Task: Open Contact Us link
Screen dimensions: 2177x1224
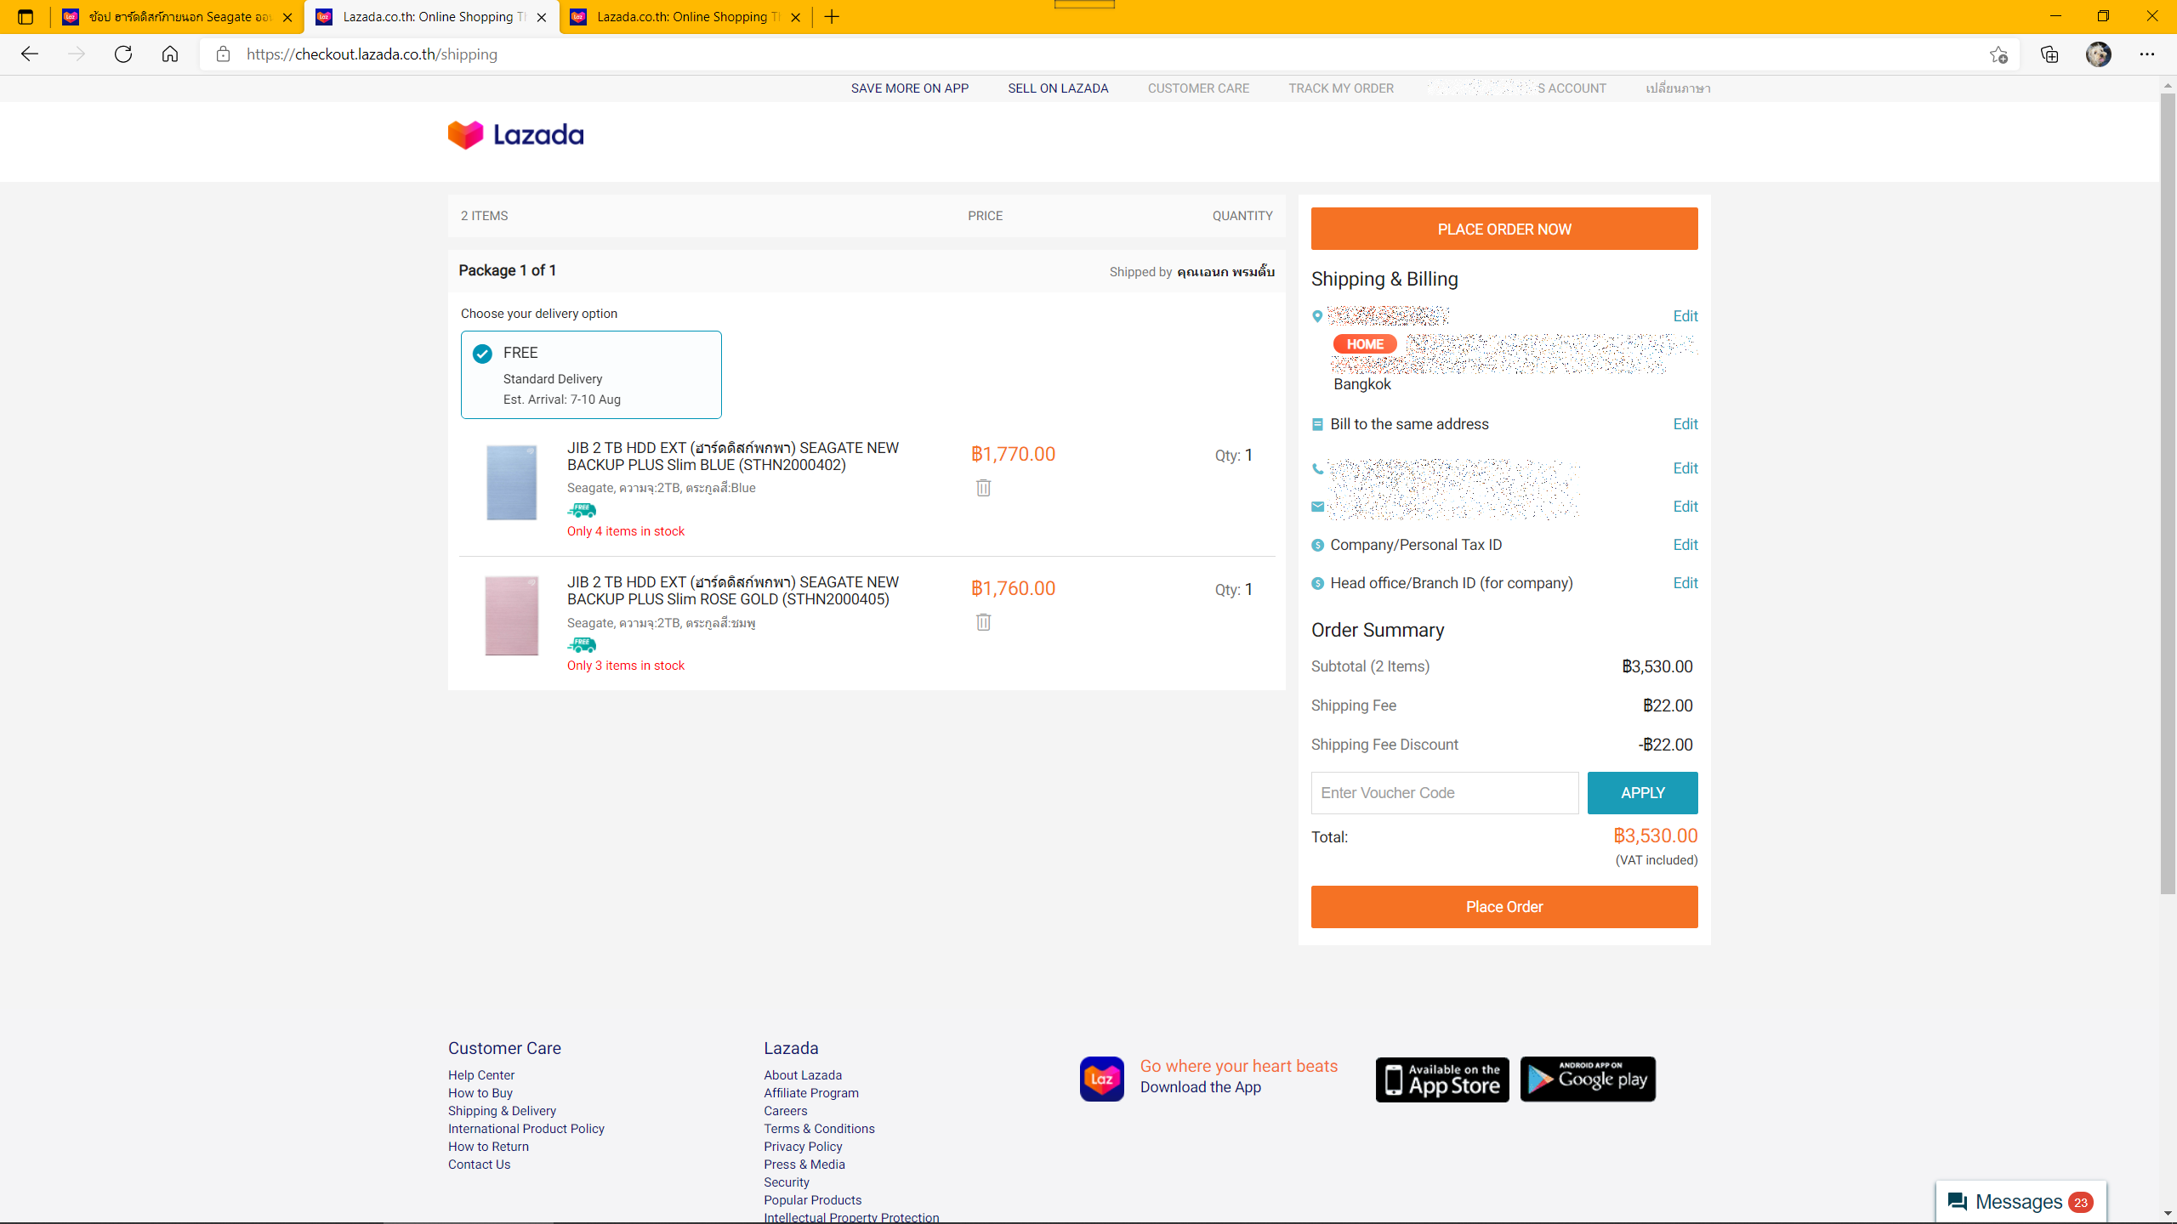Action: pyautogui.click(x=480, y=1164)
